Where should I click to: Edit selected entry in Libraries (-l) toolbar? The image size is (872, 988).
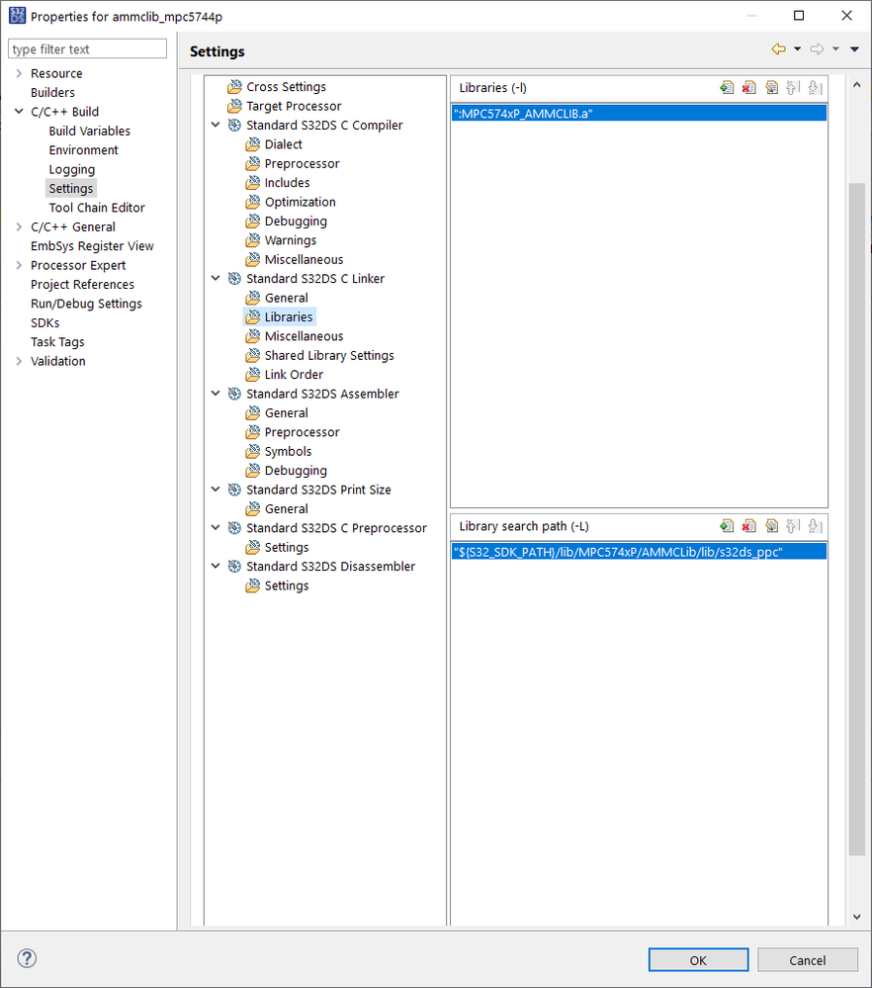pyautogui.click(x=771, y=88)
